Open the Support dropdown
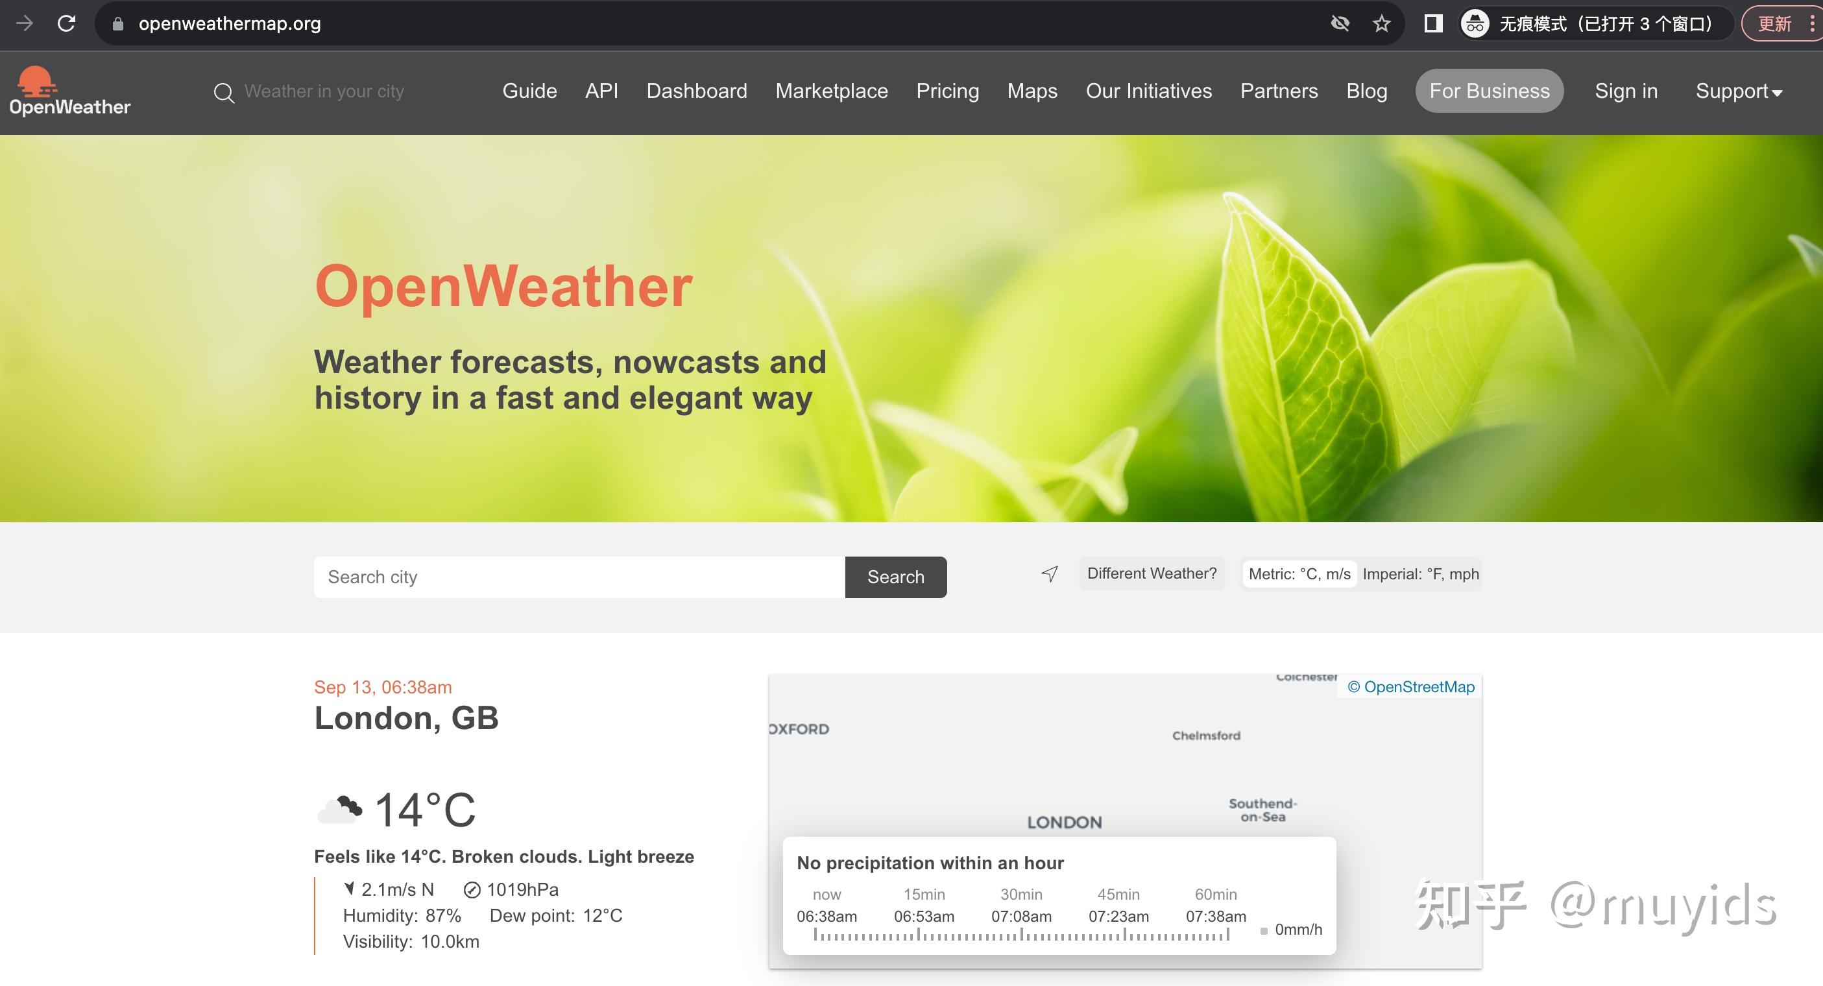This screenshot has height=986, width=1823. point(1738,91)
